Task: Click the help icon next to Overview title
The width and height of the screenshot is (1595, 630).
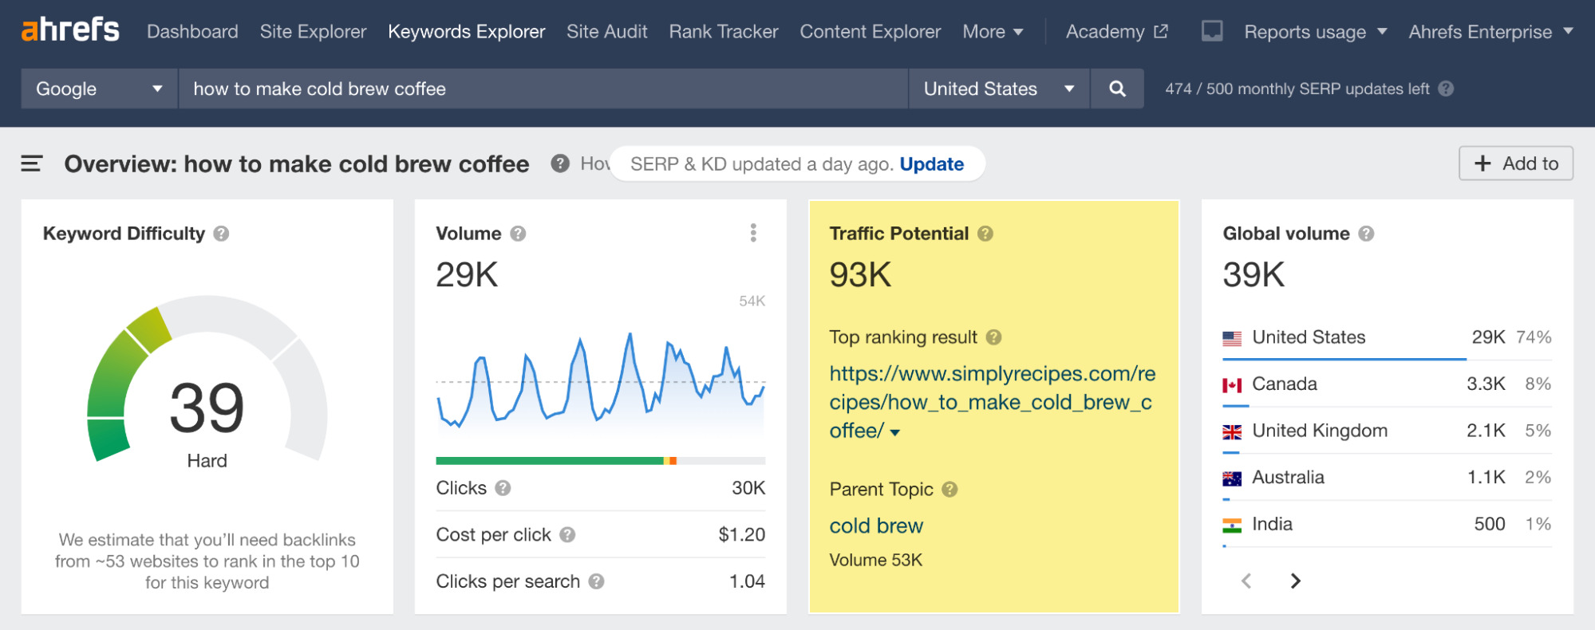Action: (x=560, y=163)
